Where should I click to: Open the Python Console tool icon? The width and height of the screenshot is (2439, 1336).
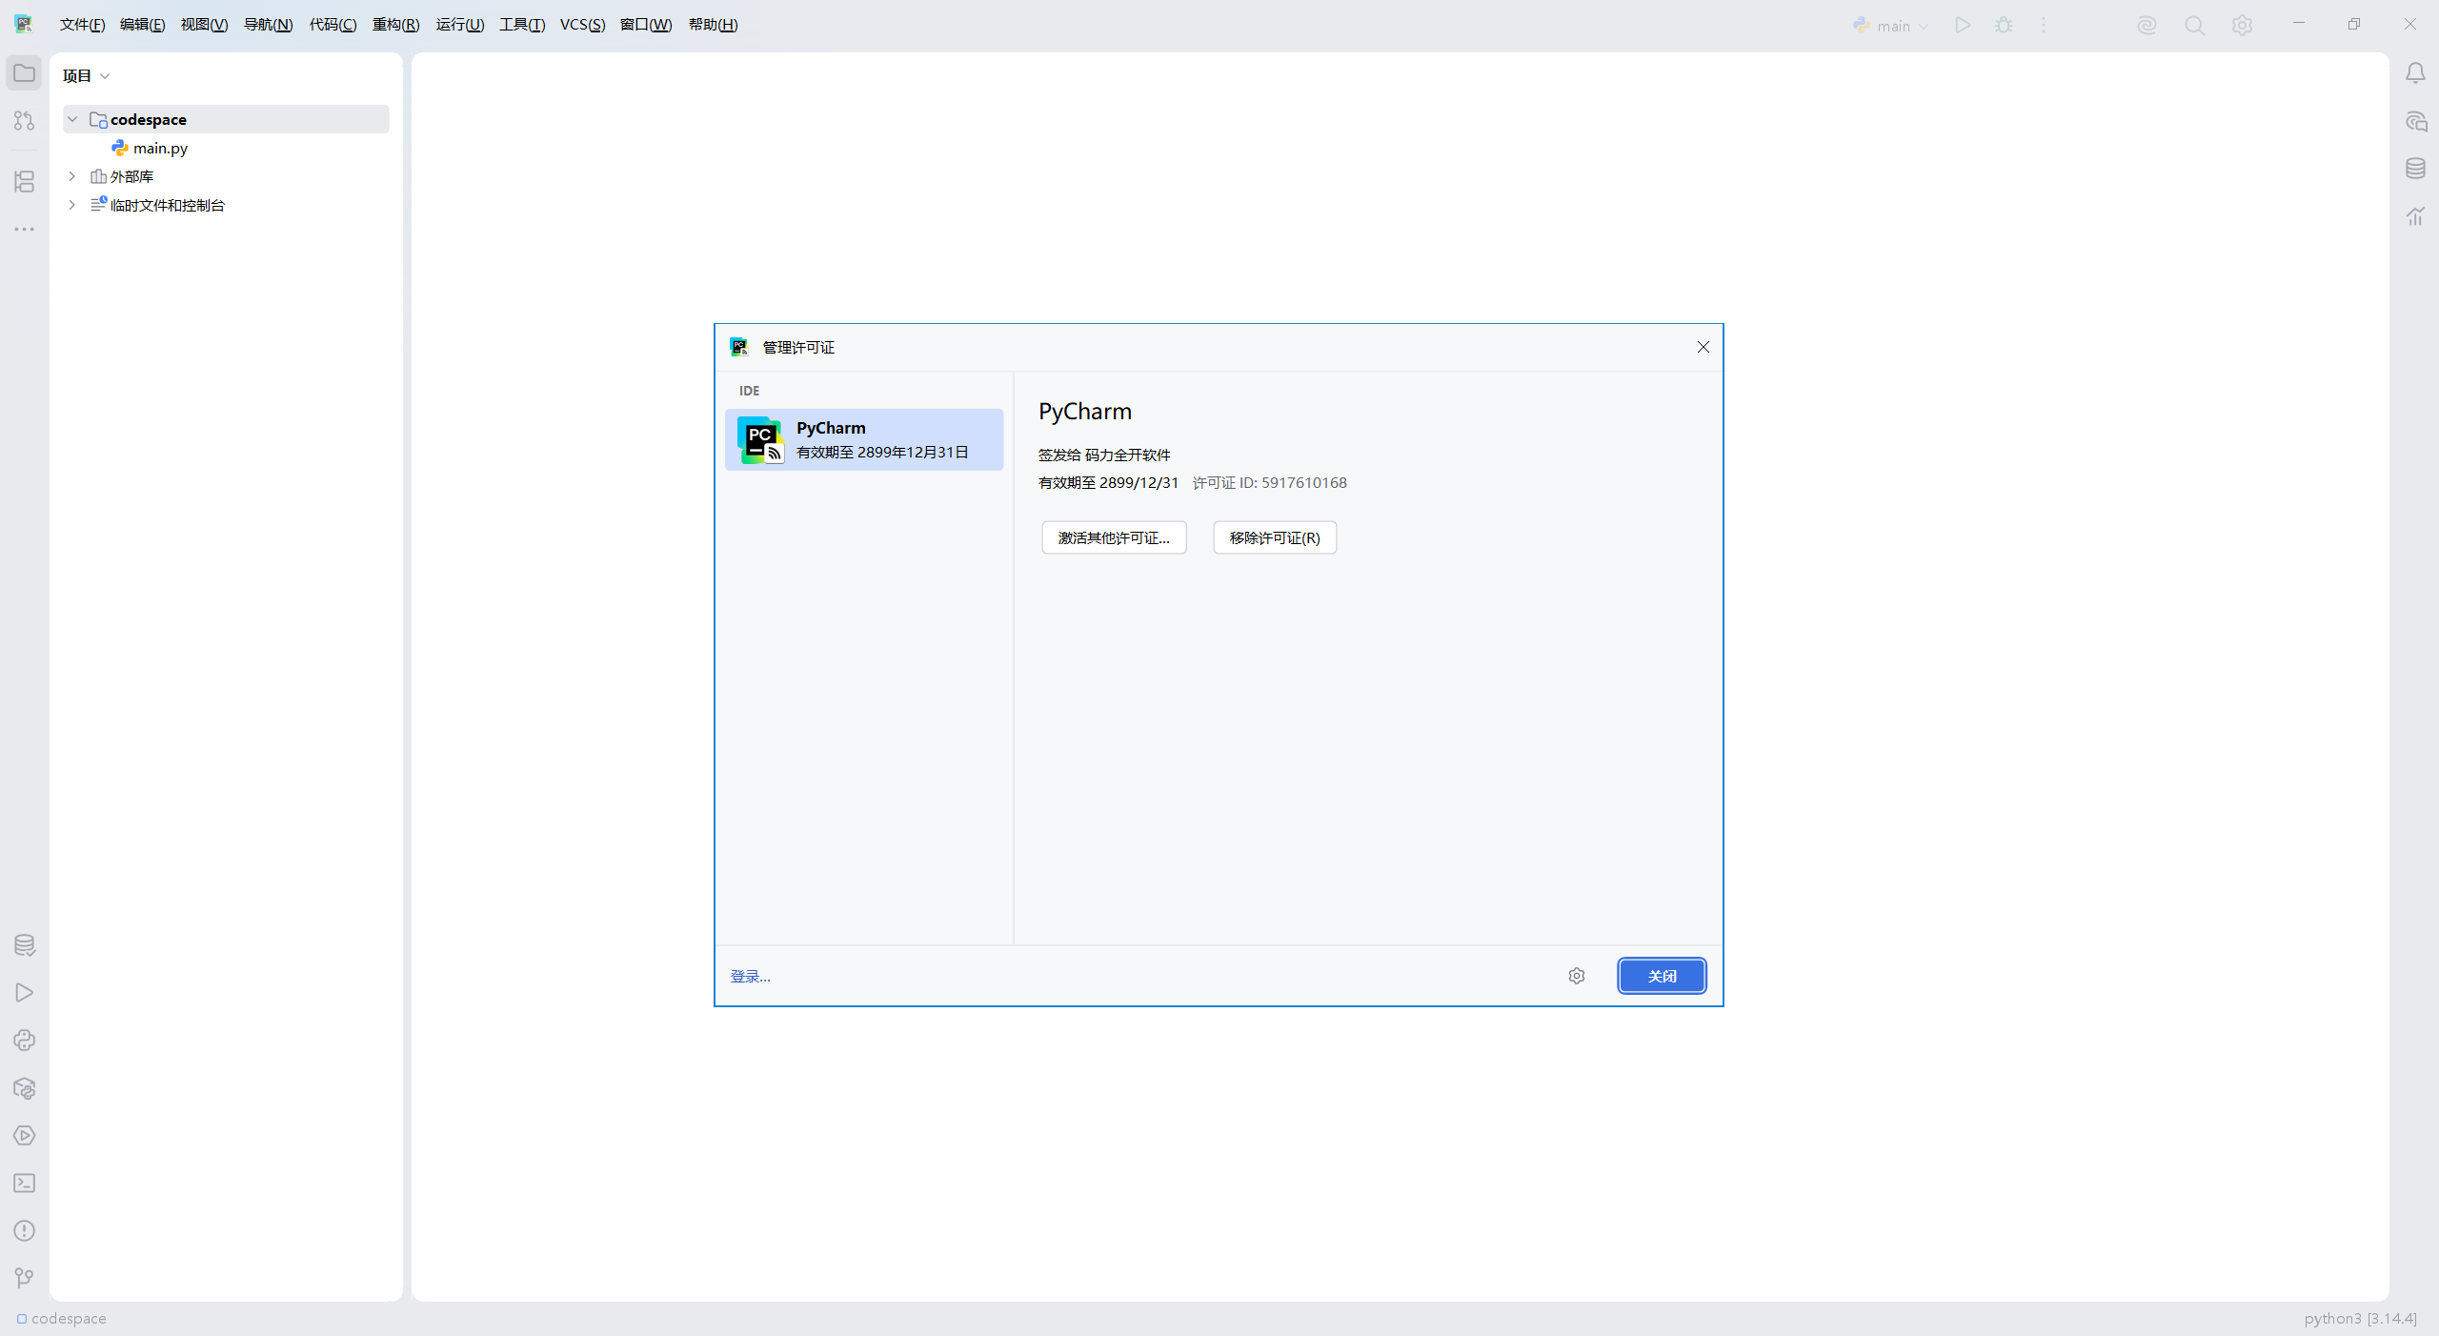pos(24,1041)
